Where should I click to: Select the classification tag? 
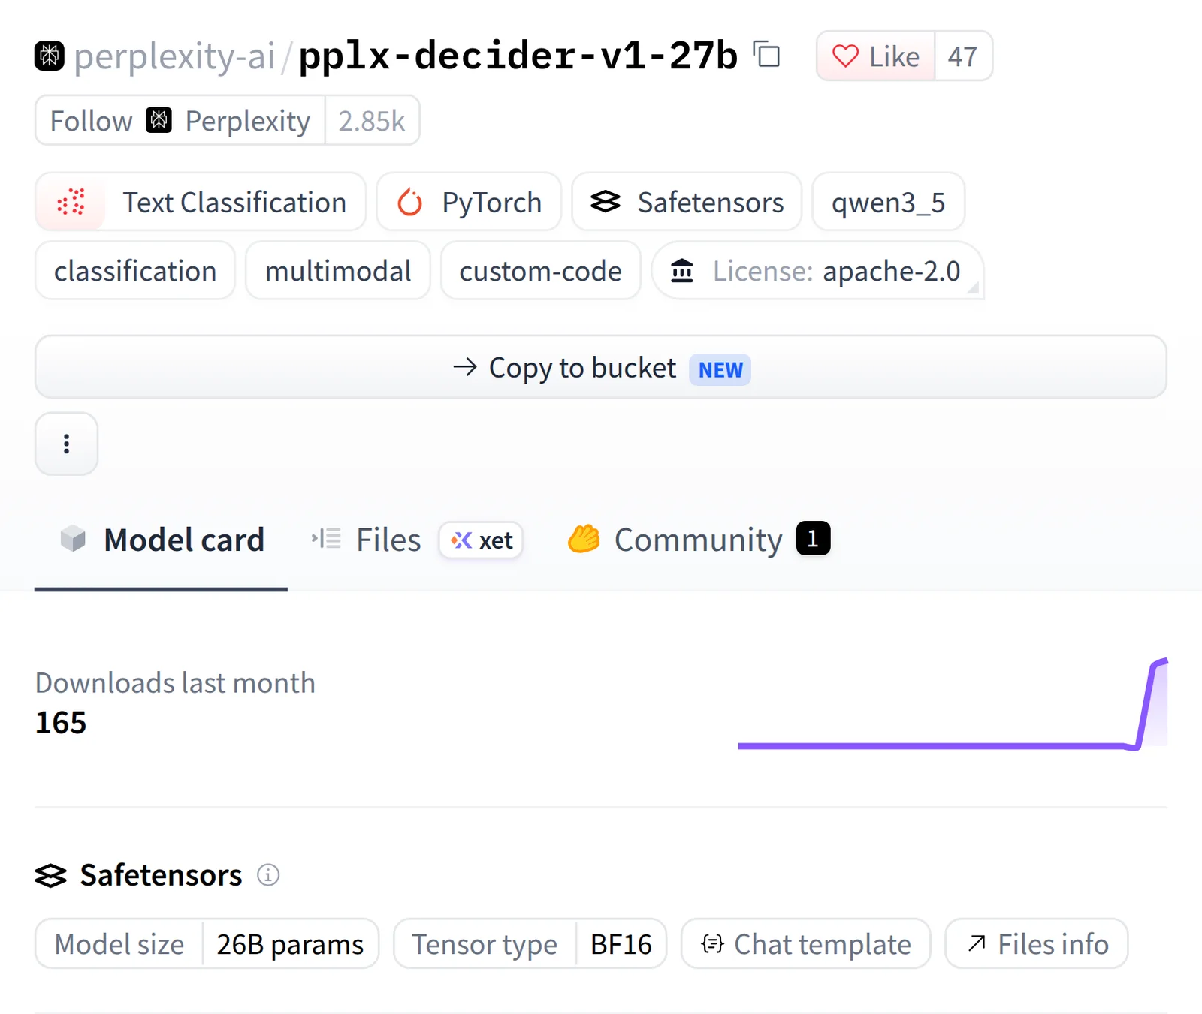(135, 270)
